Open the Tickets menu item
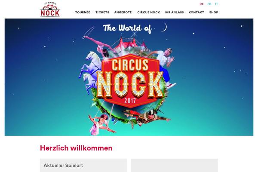 [102, 12]
